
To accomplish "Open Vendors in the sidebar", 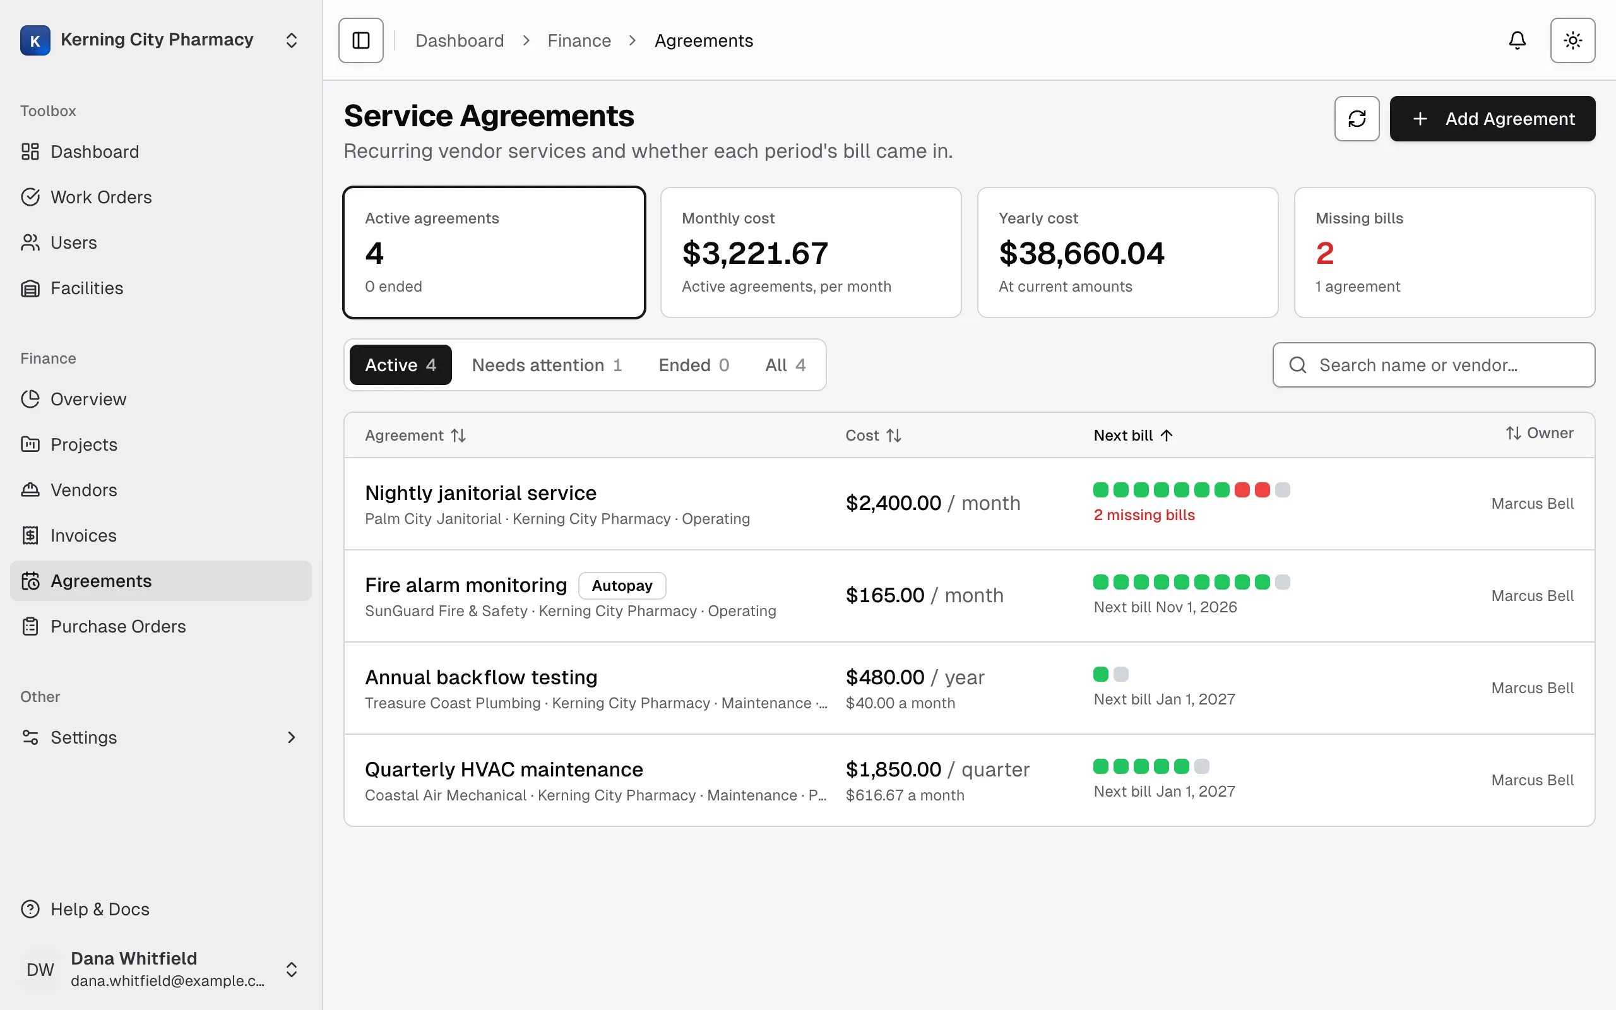I will 160,490.
